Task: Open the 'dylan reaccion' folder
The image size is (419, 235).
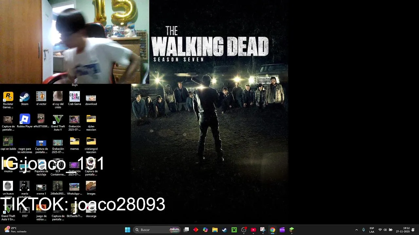Action: tap(91, 123)
